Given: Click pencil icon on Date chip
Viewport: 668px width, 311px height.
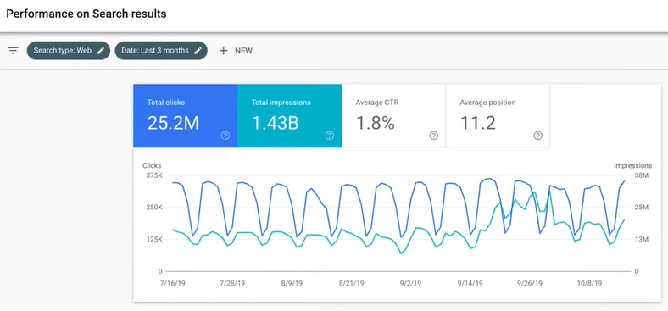Looking at the screenshot, I should tap(198, 51).
